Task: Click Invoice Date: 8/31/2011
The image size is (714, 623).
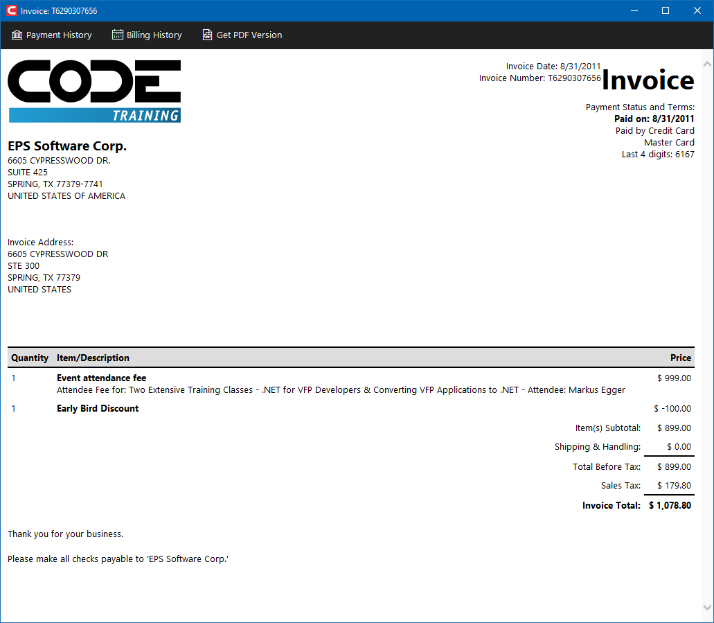Action: click(553, 66)
